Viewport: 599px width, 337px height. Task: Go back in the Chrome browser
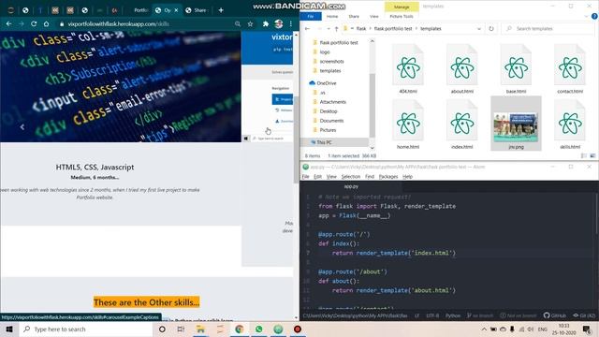click(x=8, y=23)
